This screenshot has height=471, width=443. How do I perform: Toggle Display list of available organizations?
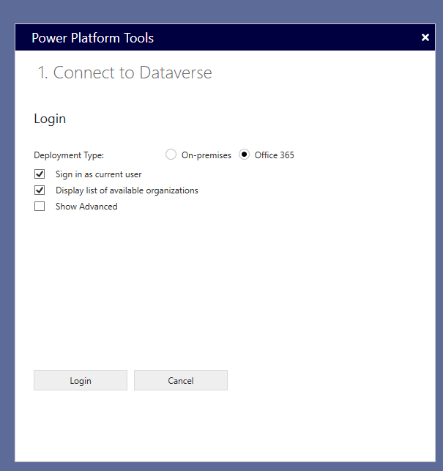click(40, 190)
